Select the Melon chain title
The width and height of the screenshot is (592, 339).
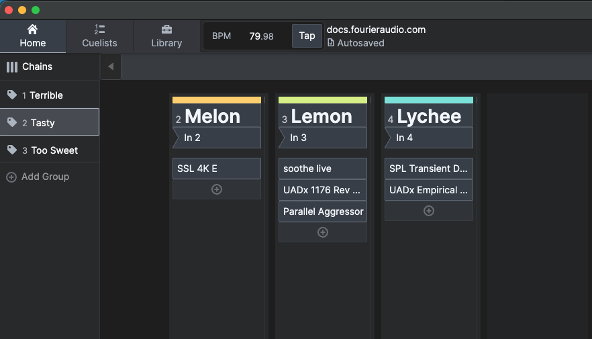point(212,116)
